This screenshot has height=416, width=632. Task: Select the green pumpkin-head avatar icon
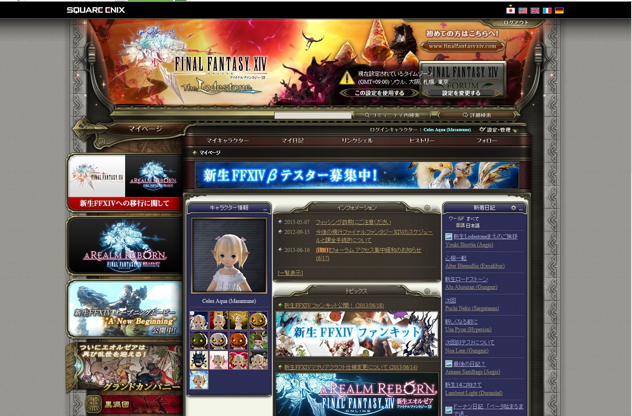click(x=199, y=340)
